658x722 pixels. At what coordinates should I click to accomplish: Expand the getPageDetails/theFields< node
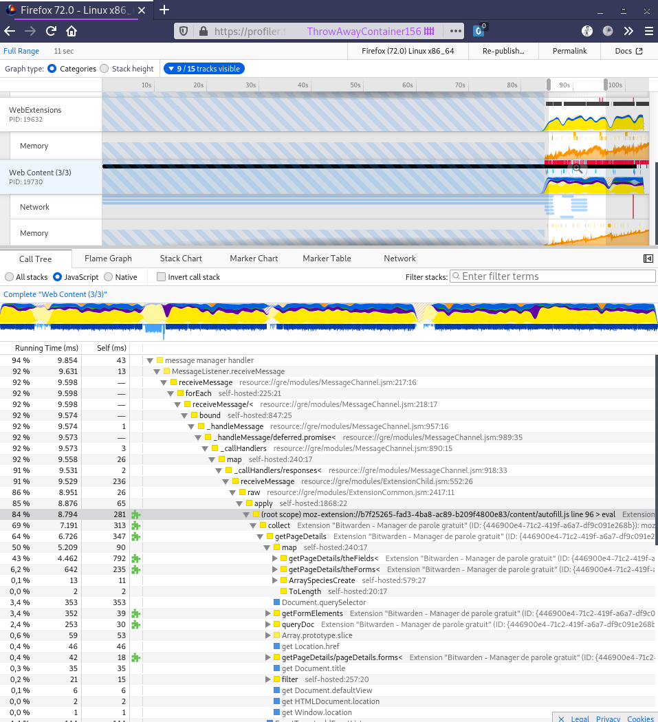[x=275, y=558]
